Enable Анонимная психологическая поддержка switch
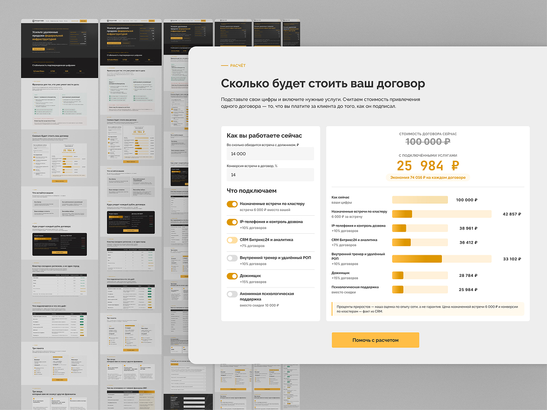This screenshot has height=410, width=547. (232, 294)
